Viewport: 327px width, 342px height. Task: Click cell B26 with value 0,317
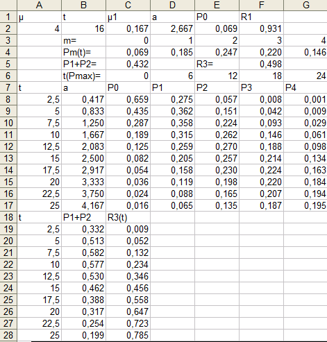click(83, 311)
